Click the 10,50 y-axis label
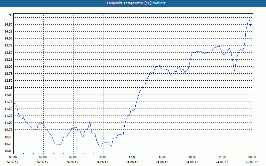The height and width of the screenshot is (166, 266). pyautogui.click(x=9, y=137)
